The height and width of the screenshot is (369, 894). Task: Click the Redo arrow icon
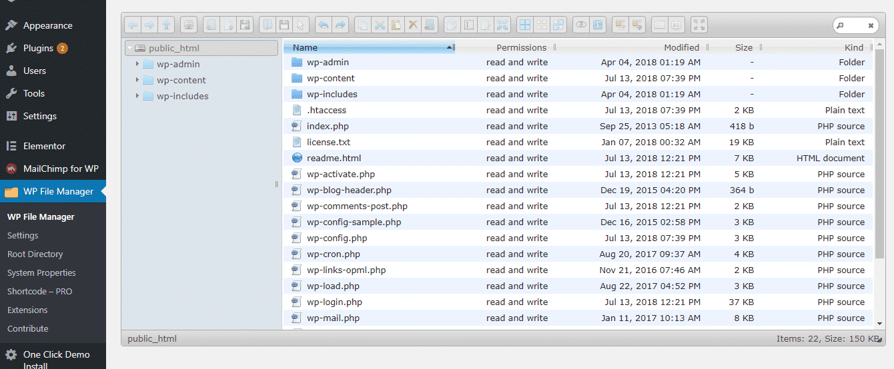click(x=340, y=25)
